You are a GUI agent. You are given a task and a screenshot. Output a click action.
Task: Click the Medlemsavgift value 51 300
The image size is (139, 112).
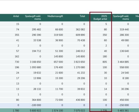(59, 51)
